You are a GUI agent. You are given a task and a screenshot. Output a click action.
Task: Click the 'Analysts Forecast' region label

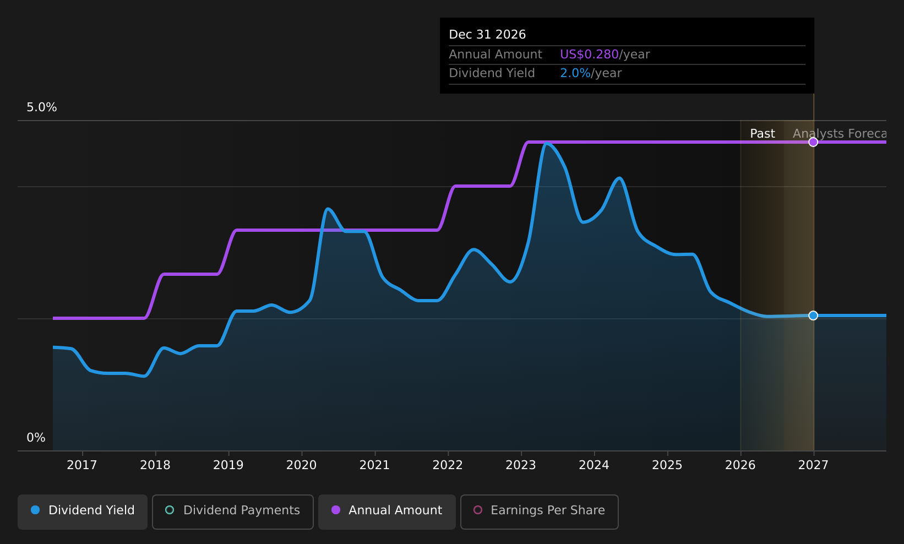[x=840, y=134]
